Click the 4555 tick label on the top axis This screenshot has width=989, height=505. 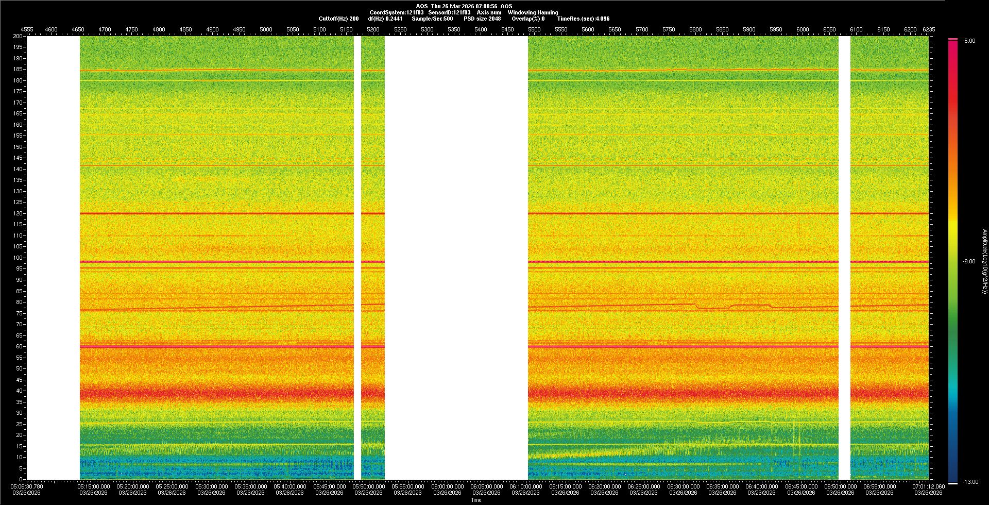click(x=26, y=29)
